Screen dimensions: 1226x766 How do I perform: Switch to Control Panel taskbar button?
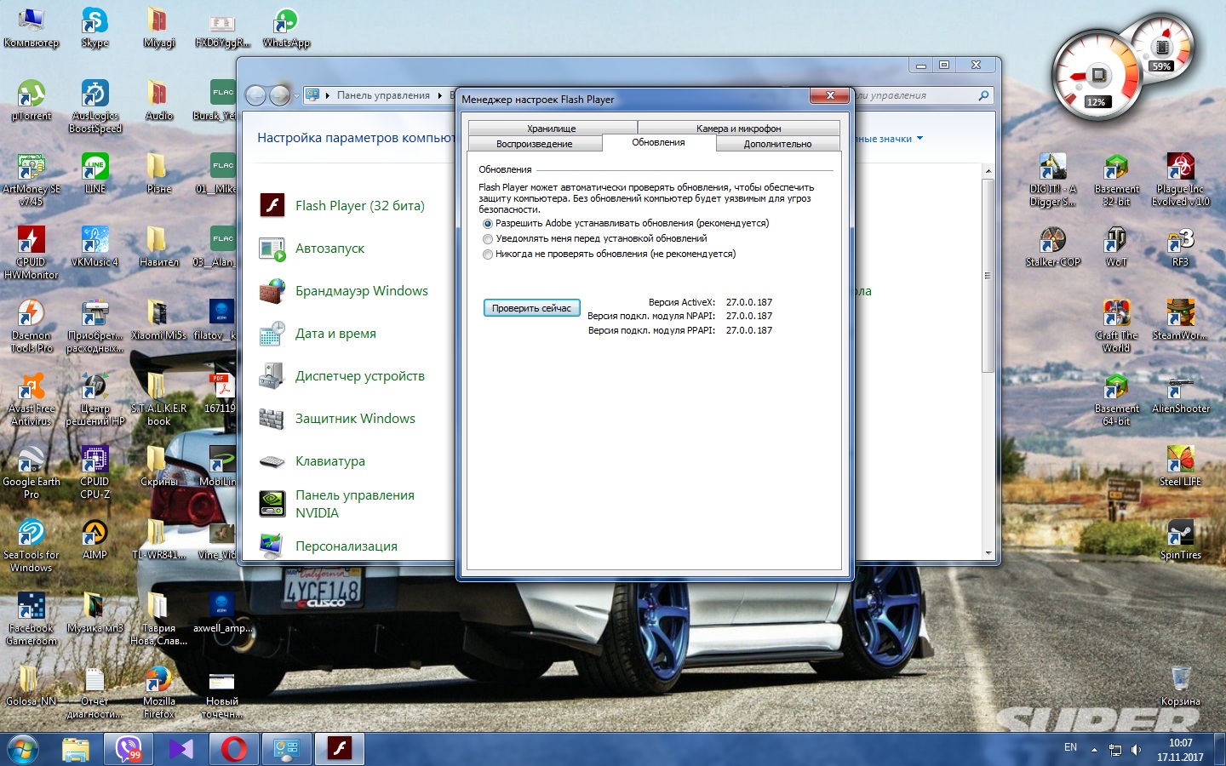(287, 749)
